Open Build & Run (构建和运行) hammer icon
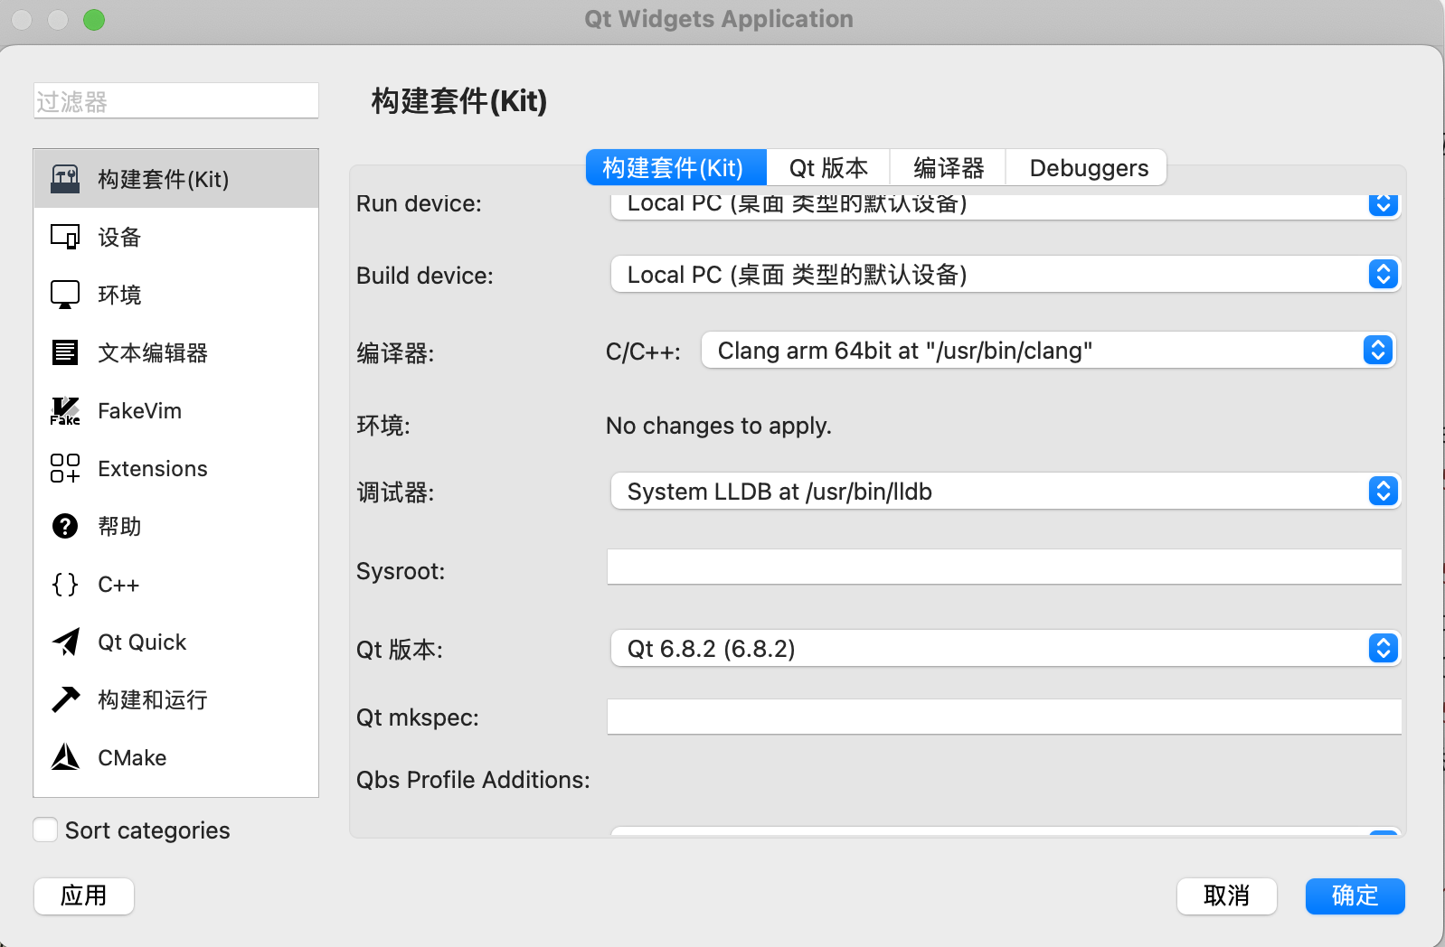This screenshot has width=1445, height=947. point(65,699)
